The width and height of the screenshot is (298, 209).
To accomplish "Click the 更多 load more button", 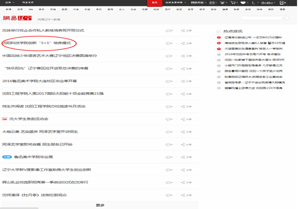I will point(100,206).
